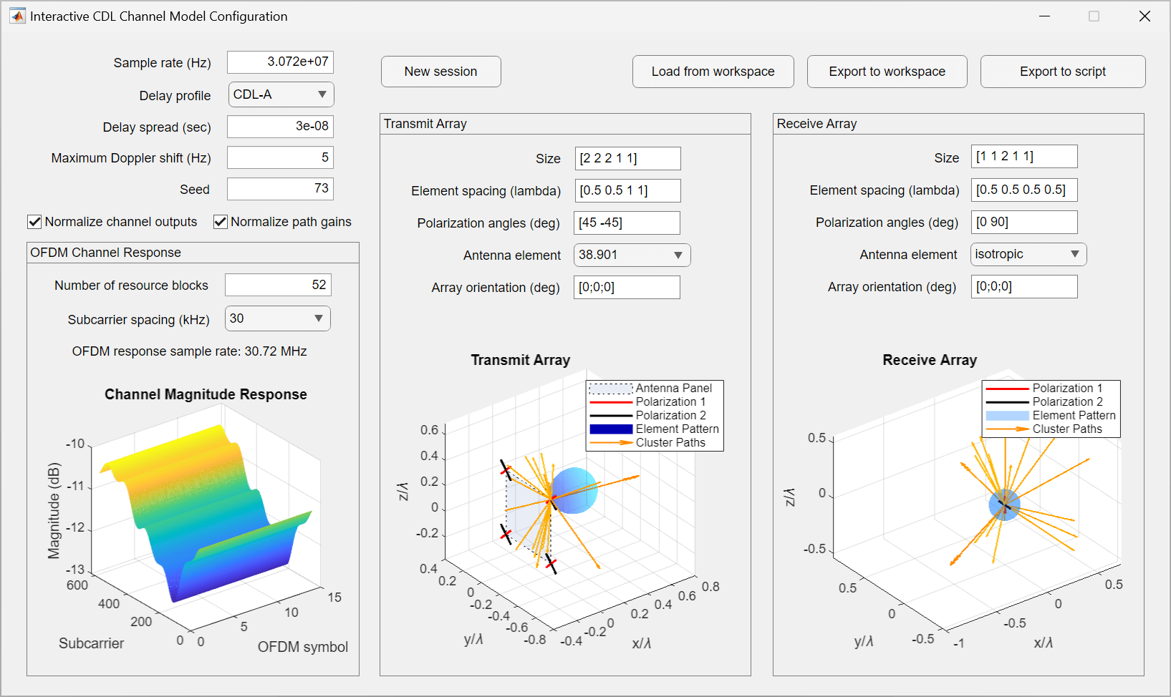The width and height of the screenshot is (1171, 697).
Task: Edit the Receive Array polarization angles
Action: (1023, 222)
